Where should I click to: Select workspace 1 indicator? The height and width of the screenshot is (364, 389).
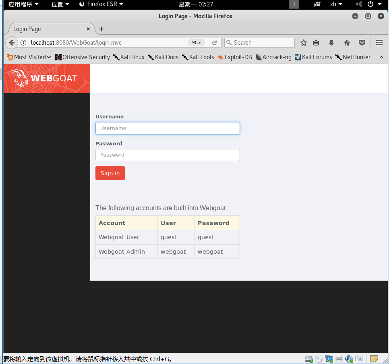pos(294,4)
